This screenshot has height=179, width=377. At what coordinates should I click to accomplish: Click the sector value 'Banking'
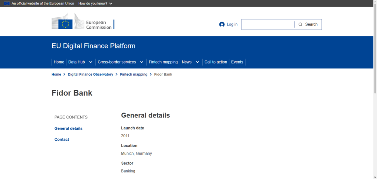click(x=128, y=171)
